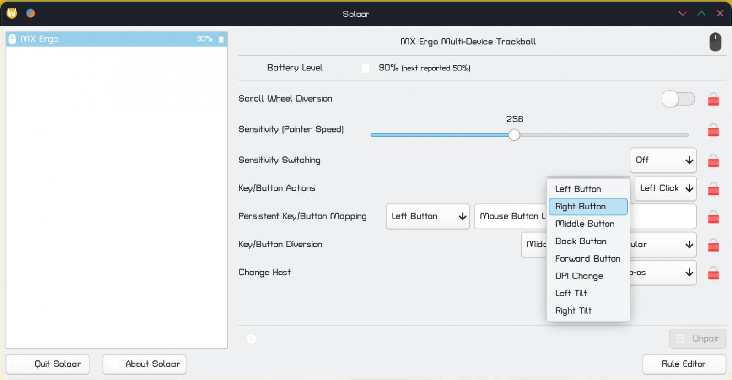
Task: Click the lock icon for Change Host
Action: tap(713, 273)
